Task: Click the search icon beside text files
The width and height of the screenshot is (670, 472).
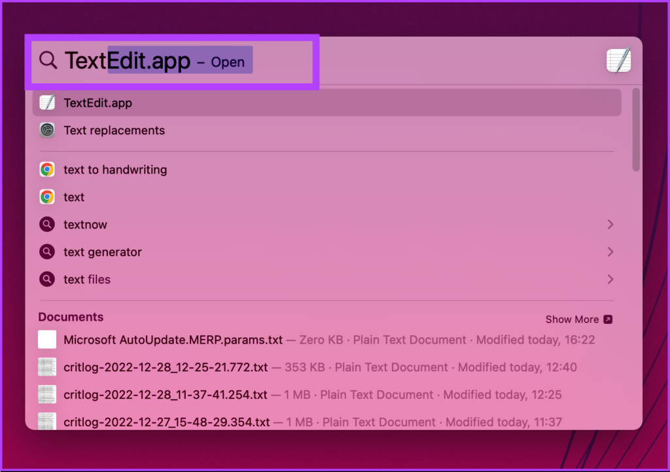Action: point(47,280)
